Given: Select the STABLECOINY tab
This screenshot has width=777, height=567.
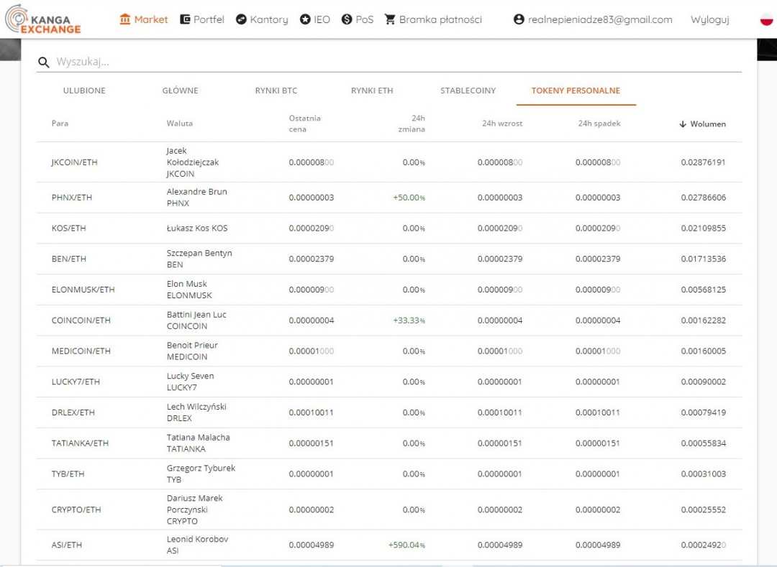Looking at the screenshot, I should (x=468, y=91).
